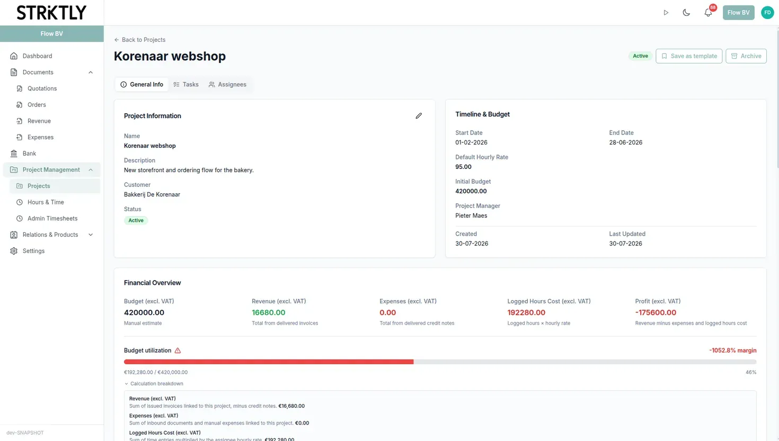Switch to the Assignees tab
This screenshot has width=779, height=441.
click(x=227, y=85)
